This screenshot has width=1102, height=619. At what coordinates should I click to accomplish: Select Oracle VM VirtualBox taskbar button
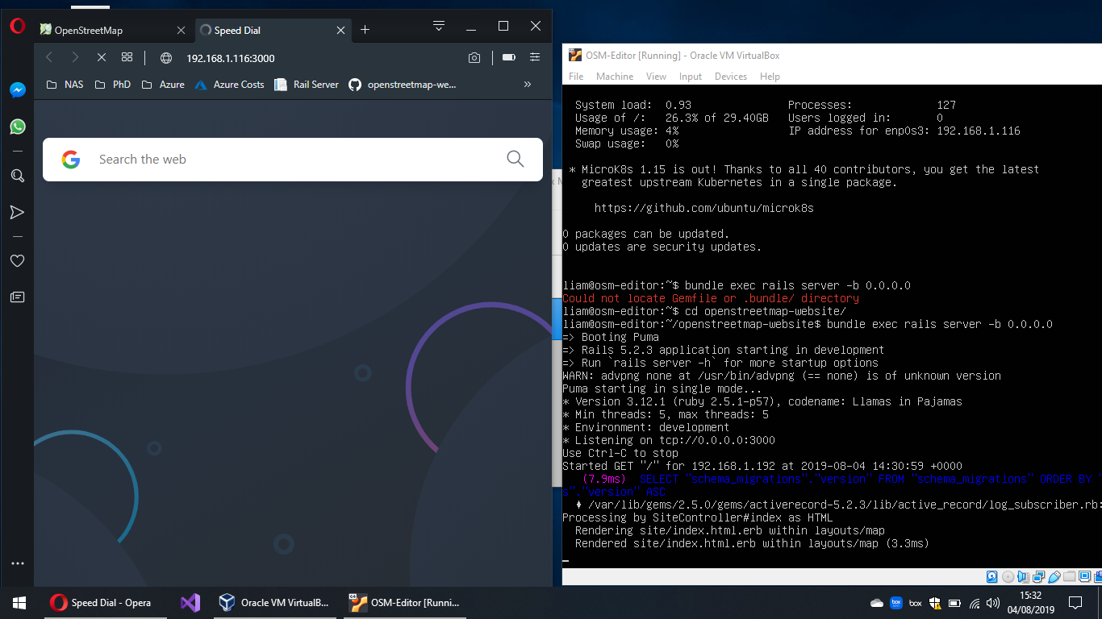(x=274, y=602)
